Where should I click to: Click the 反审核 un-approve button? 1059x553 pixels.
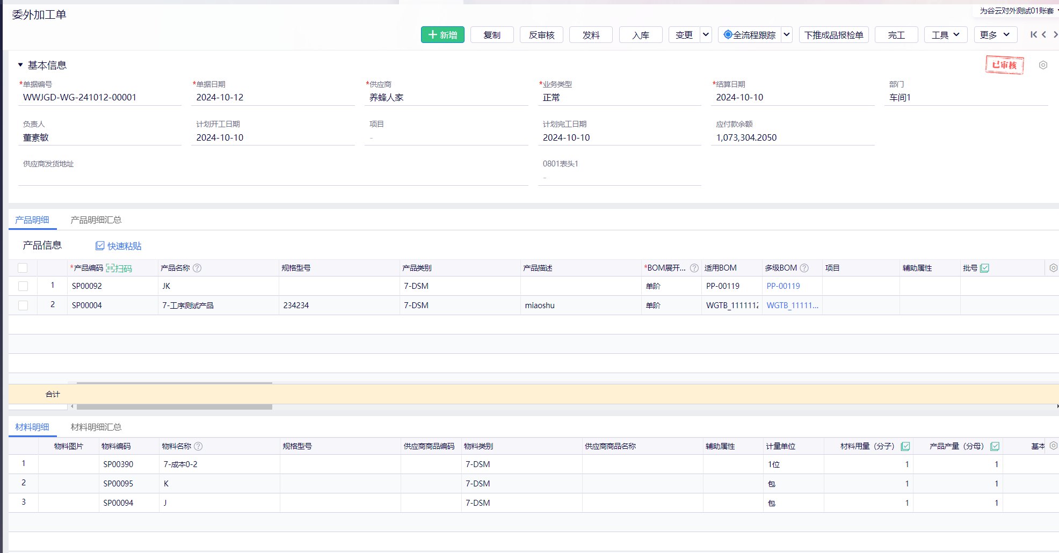point(541,35)
